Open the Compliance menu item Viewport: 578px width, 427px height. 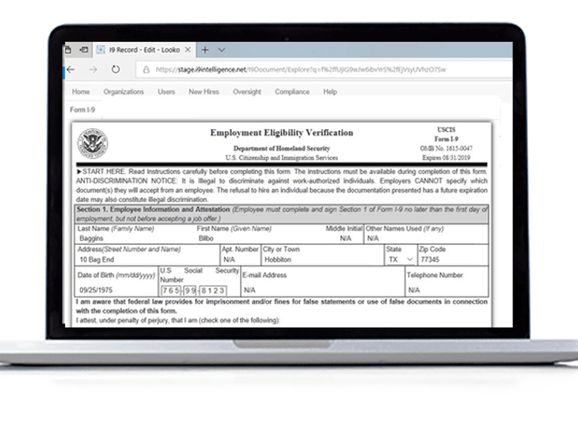[292, 91]
